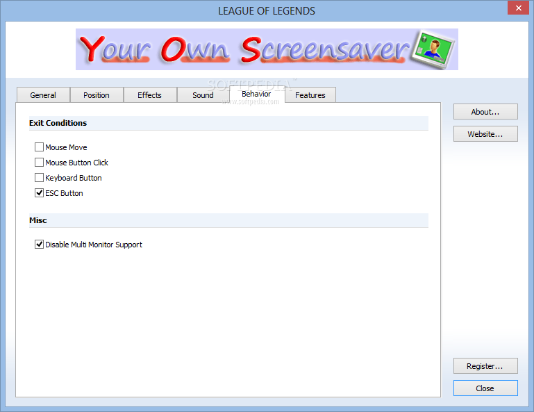Open the About dialog

[x=485, y=112]
